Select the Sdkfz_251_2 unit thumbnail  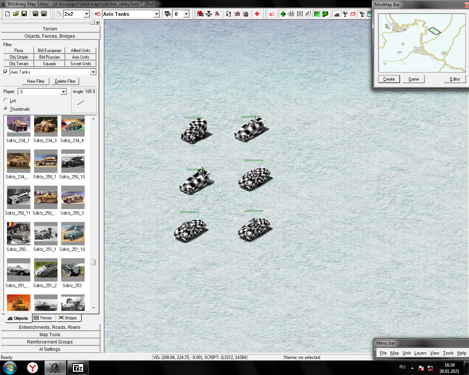46,270
